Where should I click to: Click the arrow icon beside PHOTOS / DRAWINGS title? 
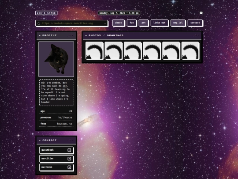(x=86, y=35)
